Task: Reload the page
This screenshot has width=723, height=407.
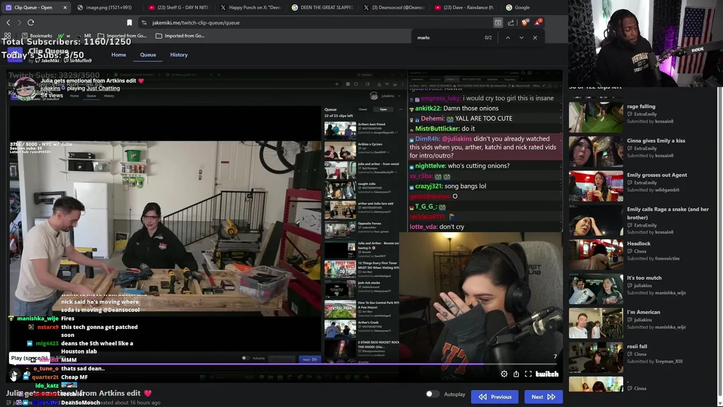Action: click(x=31, y=23)
